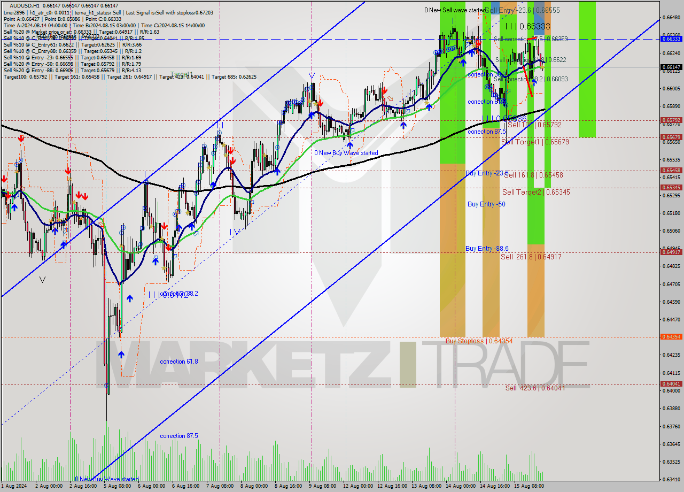This screenshot has width=684, height=492.
Task: Click the AUDUSD,H1 chart title text
Action: click(x=24, y=5)
